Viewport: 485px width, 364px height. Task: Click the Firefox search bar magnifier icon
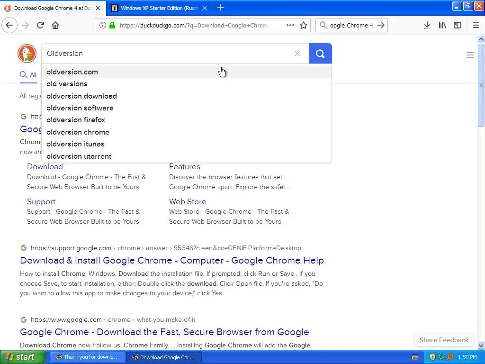click(323, 25)
